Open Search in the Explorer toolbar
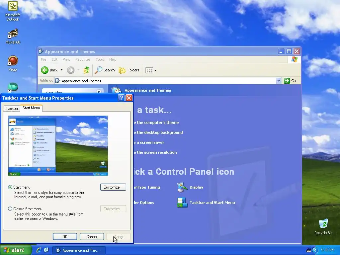The height and width of the screenshot is (255, 340). (105, 70)
